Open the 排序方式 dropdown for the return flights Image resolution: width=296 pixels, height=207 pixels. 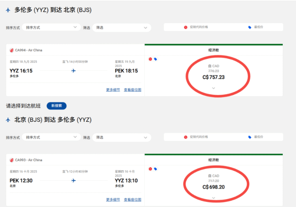51,138
